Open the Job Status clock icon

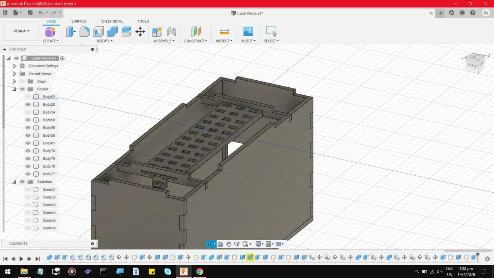[462, 13]
